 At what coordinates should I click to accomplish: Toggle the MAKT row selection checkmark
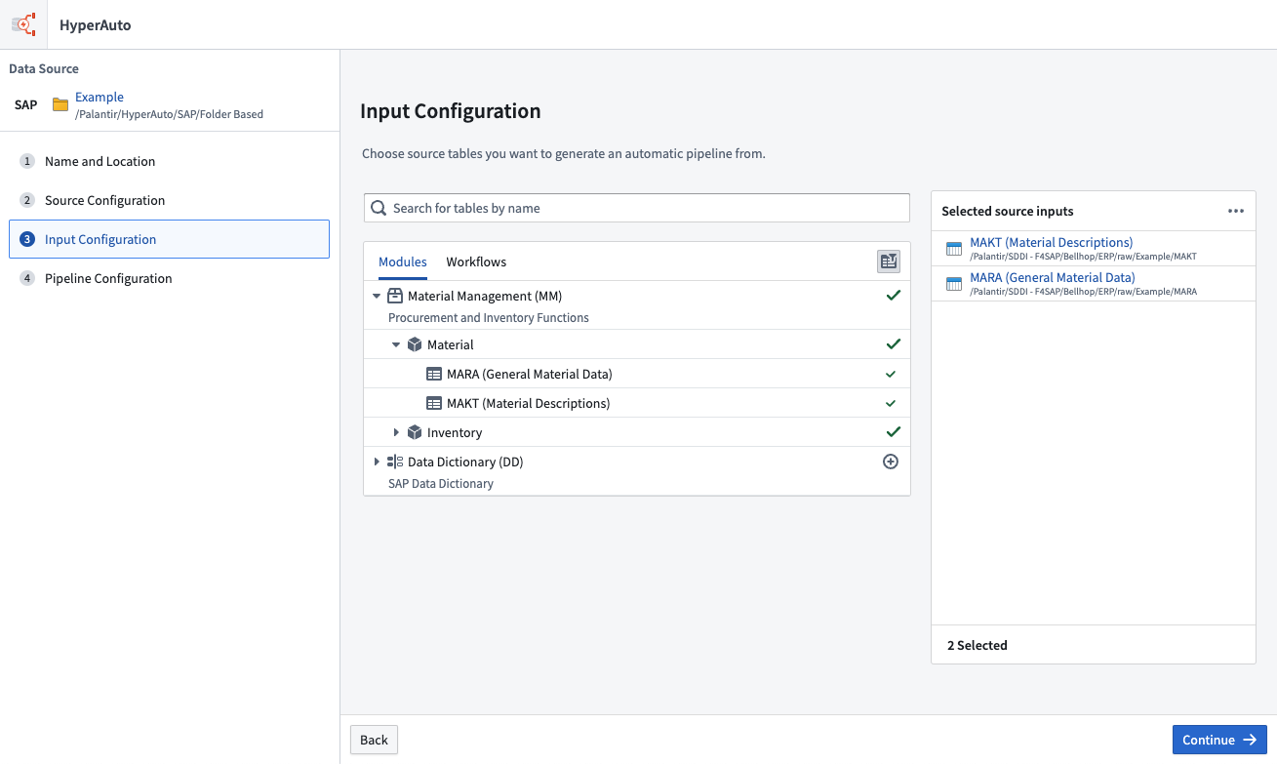pos(891,403)
